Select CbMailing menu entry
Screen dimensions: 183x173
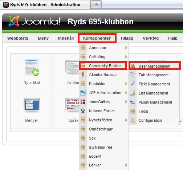pyautogui.click(x=104, y=57)
